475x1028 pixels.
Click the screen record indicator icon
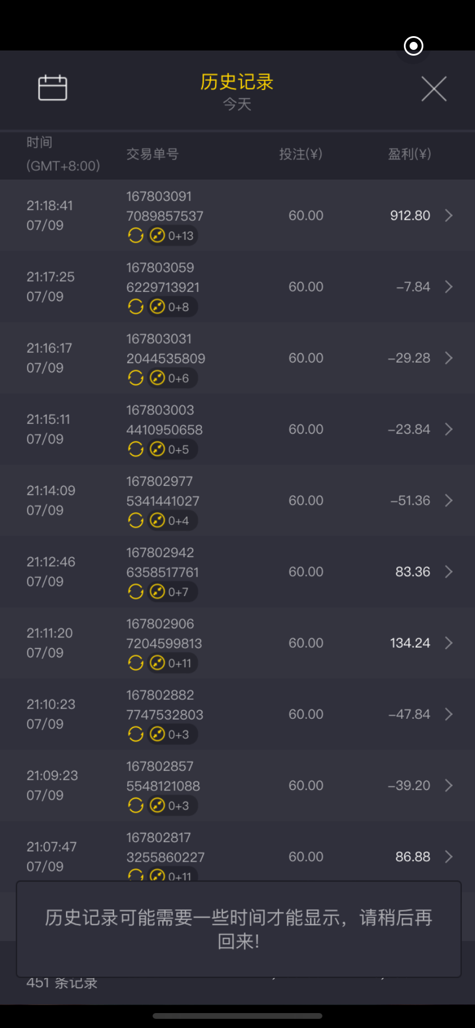[x=414, y=46]
